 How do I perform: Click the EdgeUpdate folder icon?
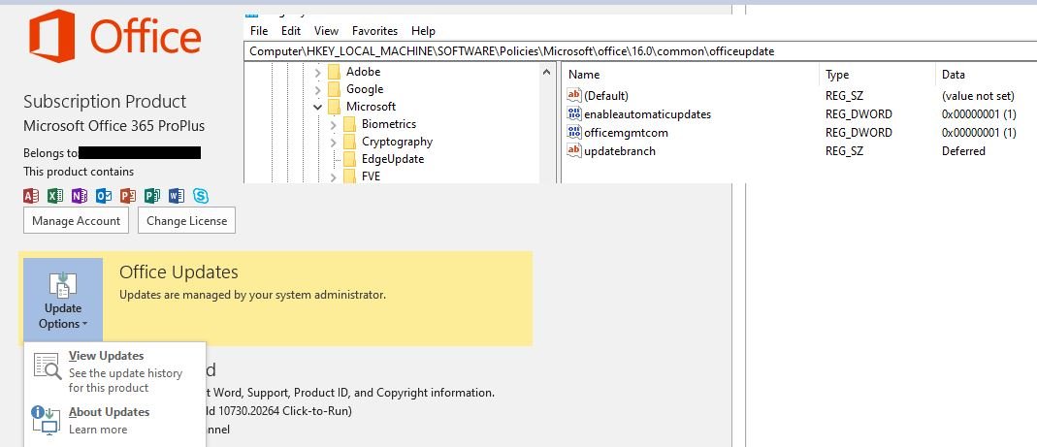pyautogui.click(x=349, y=159)
